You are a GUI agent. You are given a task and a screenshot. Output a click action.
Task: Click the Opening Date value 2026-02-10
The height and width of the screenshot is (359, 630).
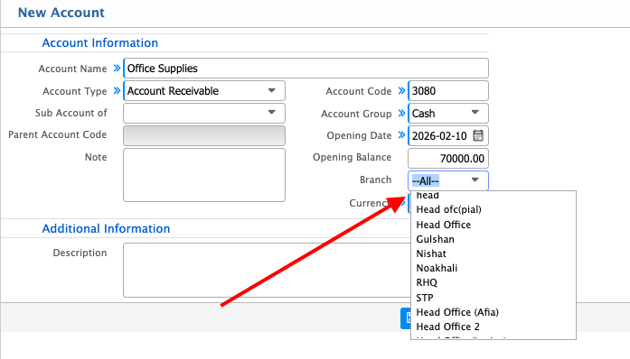pos(439,136)
